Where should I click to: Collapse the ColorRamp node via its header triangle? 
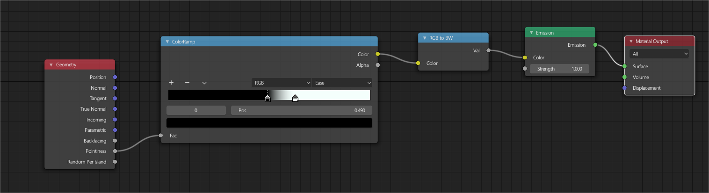pyautogui.click(x=167, y=42)
